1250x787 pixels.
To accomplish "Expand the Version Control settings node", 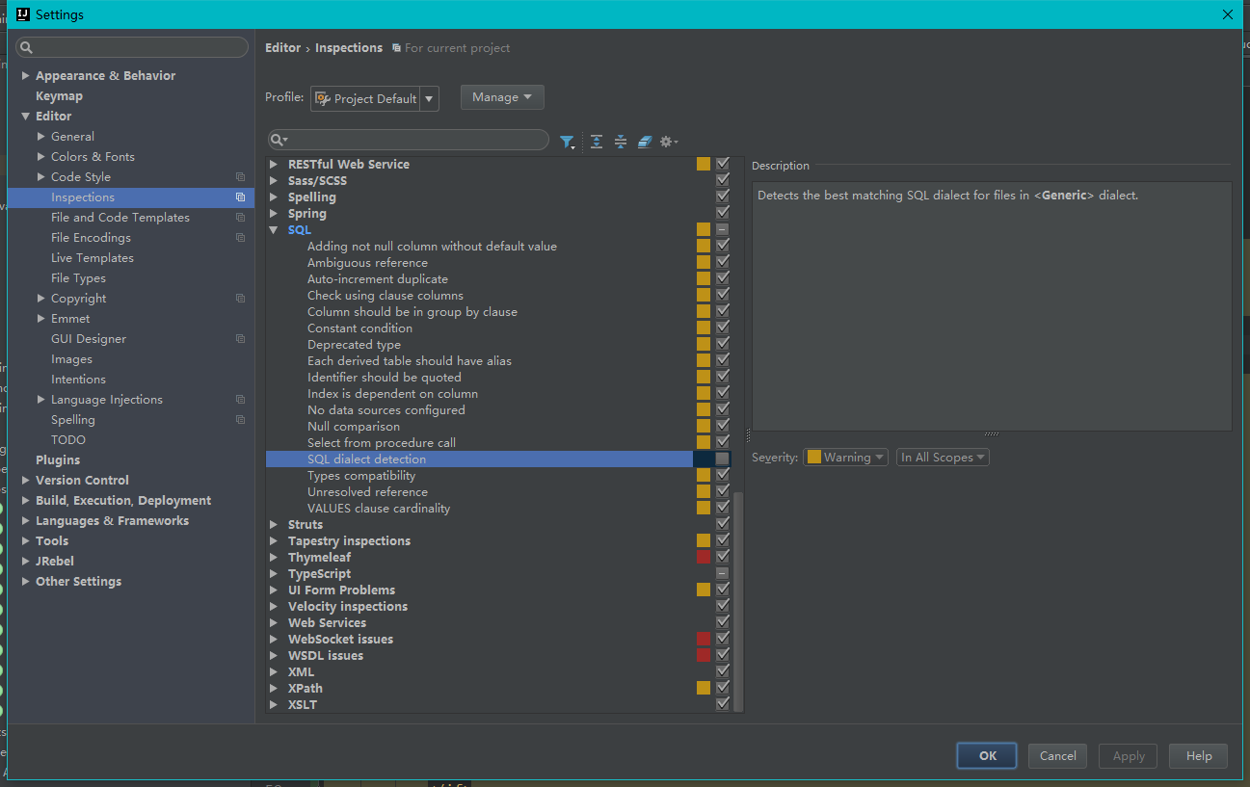I will (25, 481).
